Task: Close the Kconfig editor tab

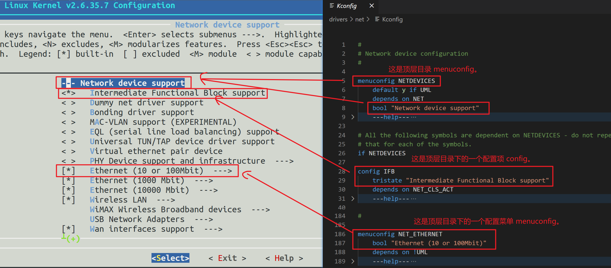Action: click(x=372, y=6)
